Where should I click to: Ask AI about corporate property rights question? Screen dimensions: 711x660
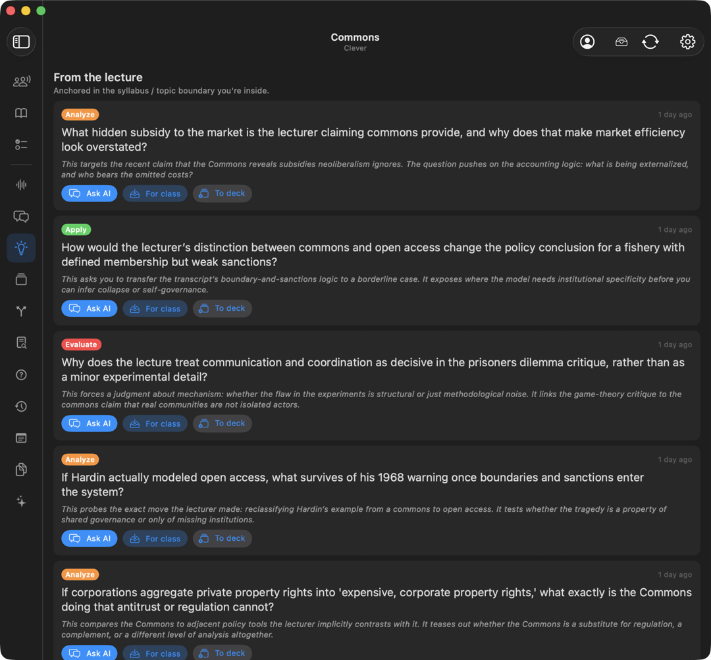pos(90,653)
